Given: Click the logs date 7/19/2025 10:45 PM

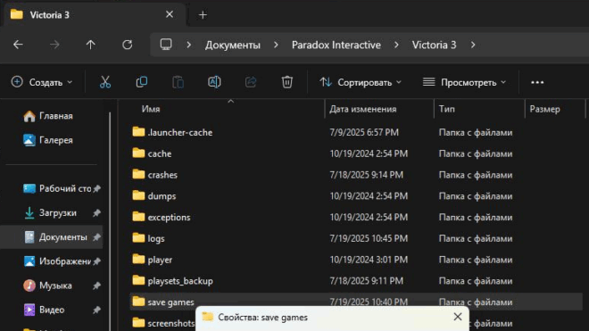Looking at the screenshot, I should tap(369, 238).
